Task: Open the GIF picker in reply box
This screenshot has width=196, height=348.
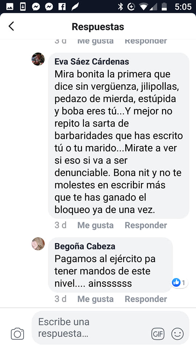Action: pyautogui.click(x=158, y=334)
